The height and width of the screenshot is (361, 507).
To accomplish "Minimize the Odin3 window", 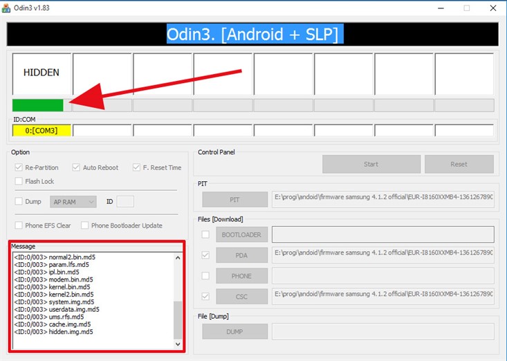I will tap(441, 8).
